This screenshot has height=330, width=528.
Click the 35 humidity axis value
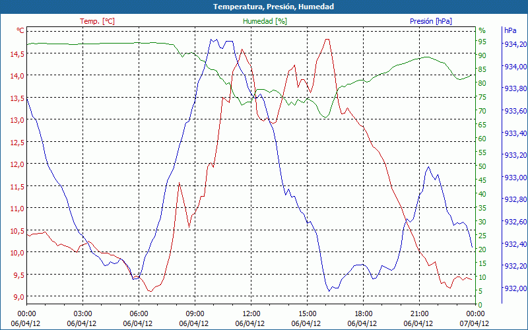pos(482,208)
